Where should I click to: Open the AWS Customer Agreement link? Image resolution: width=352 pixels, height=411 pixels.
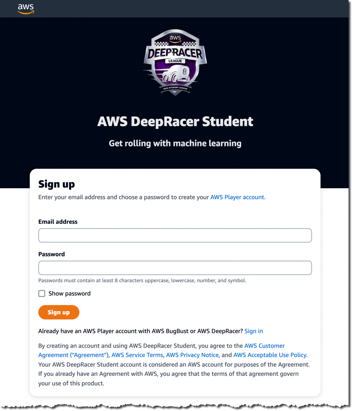[x=265, y=346]
